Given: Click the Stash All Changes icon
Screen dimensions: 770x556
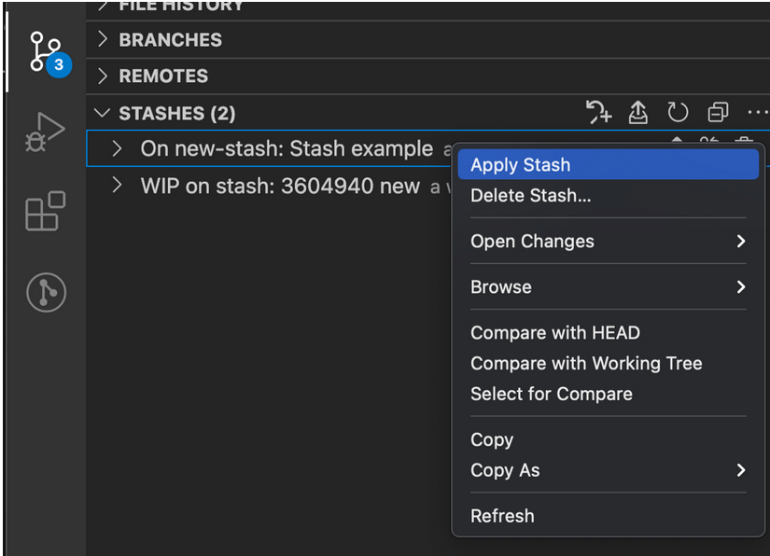Looking at the screenshot, I should (637, 112).
